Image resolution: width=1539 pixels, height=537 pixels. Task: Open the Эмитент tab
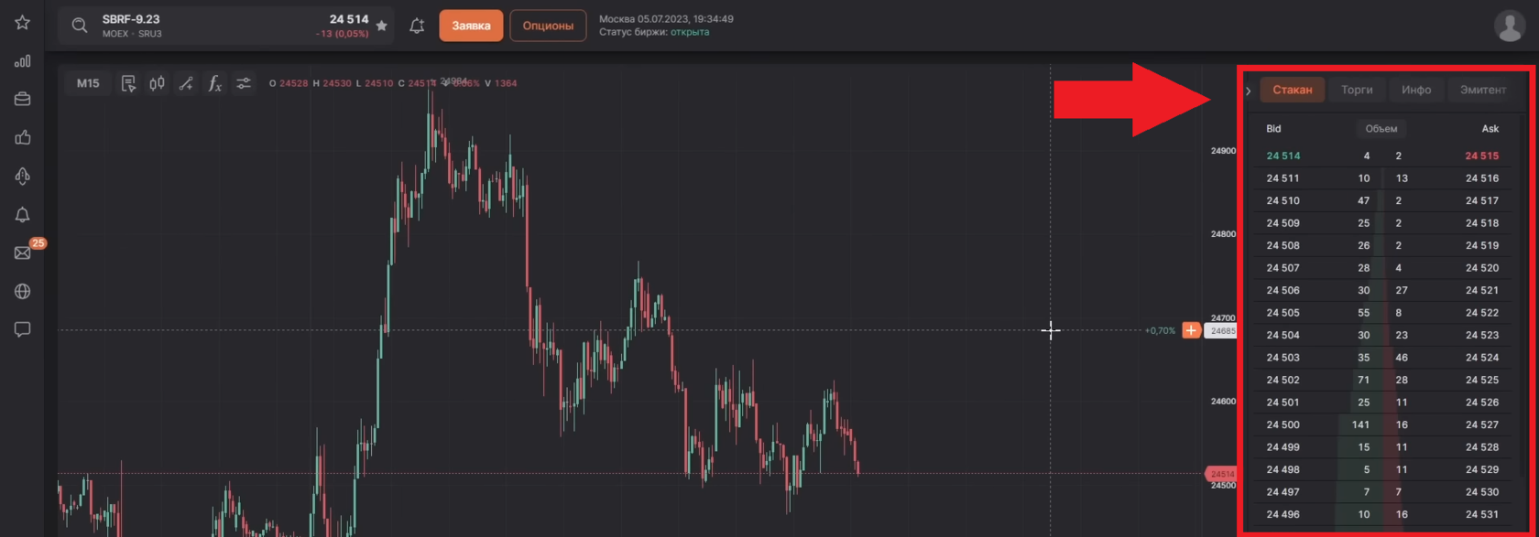1484,90
